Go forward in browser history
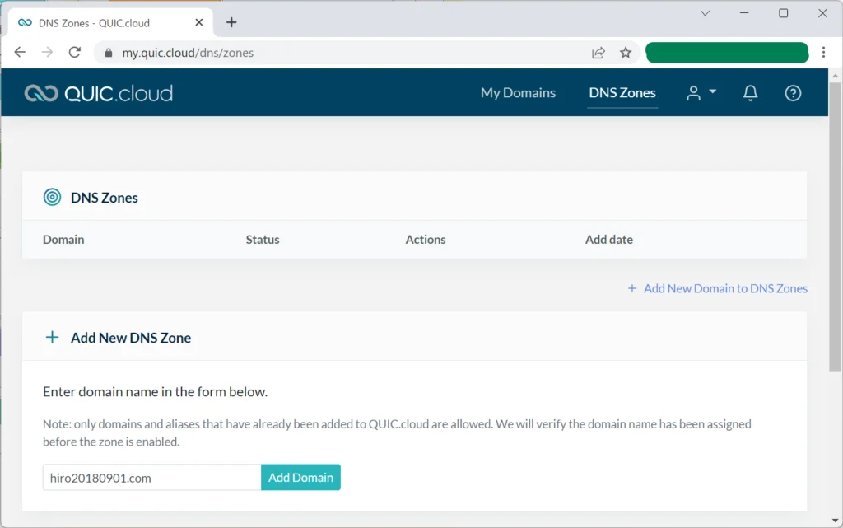 pos(47,52)
